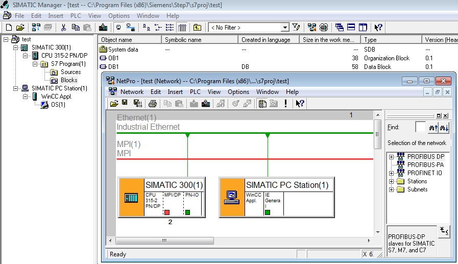
Task: Click in the catalog Find input field
Action: pos(420,127)
